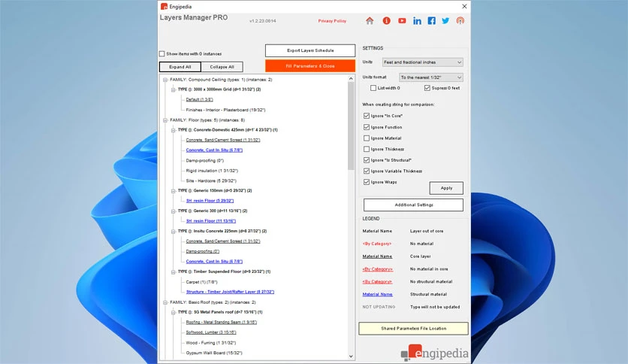Open Additional Settings
Image resolution: width=628 pixels, height=364 pixels.
[413, 205]
